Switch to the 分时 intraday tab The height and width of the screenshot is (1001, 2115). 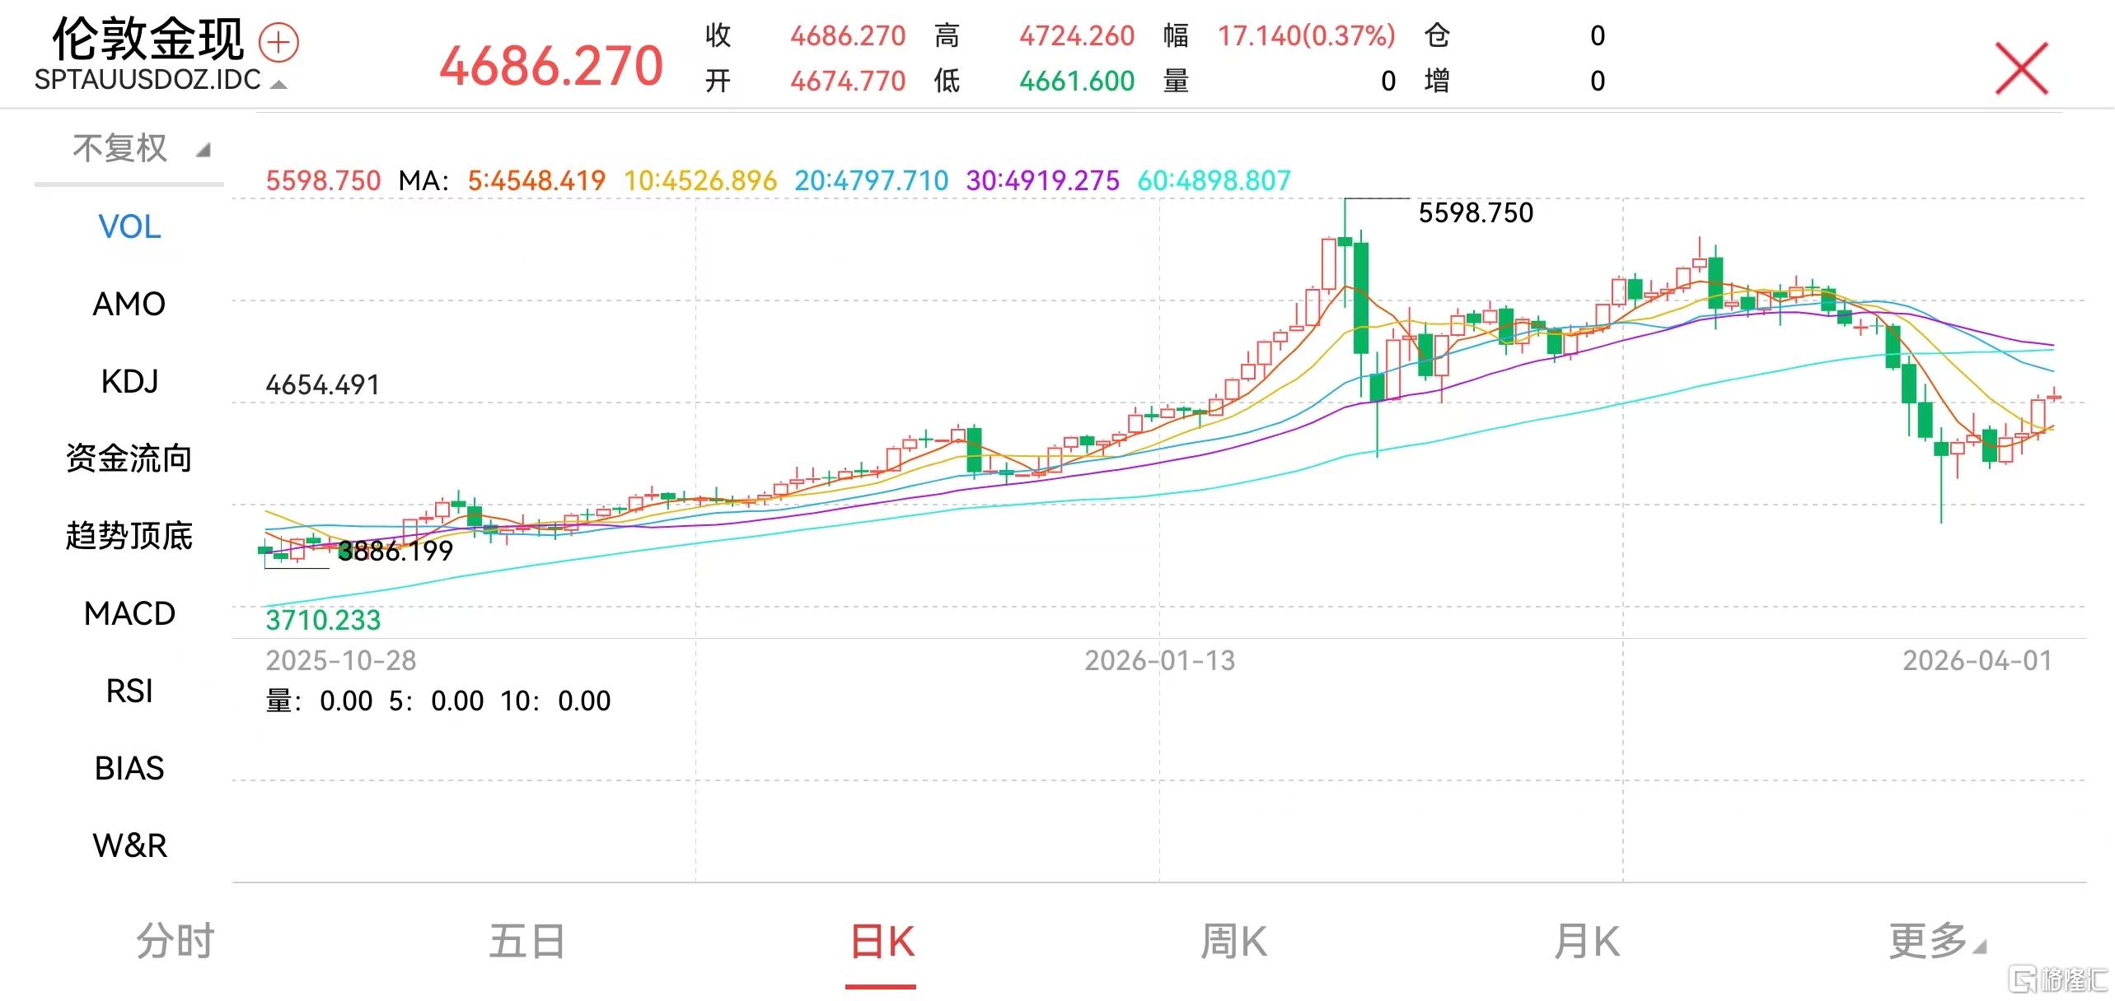coord(173,938)
